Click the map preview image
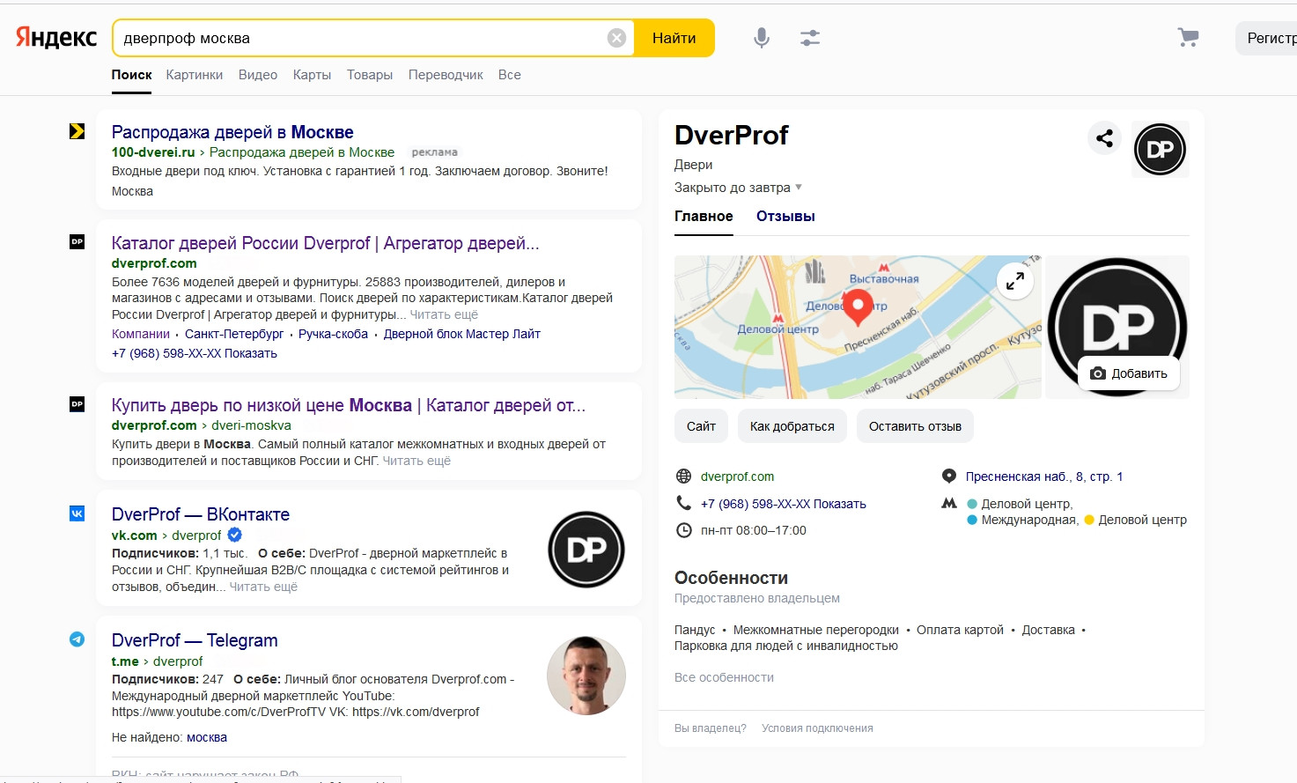 pos(858,327)
